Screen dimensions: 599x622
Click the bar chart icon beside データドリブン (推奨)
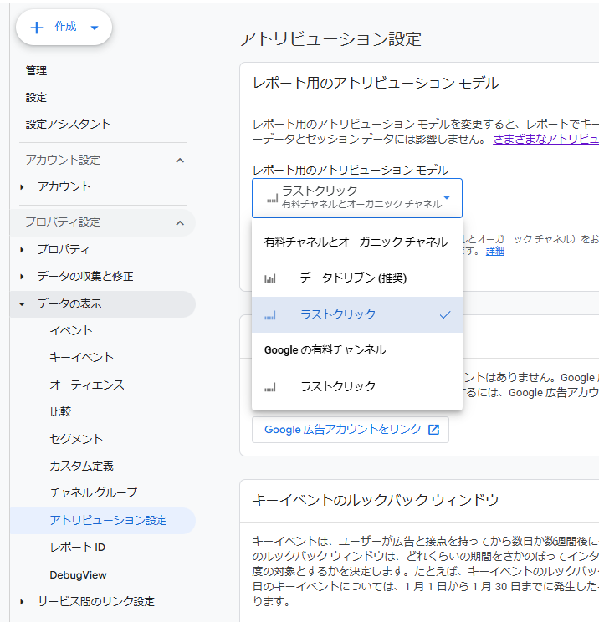(x=270, y=278)
